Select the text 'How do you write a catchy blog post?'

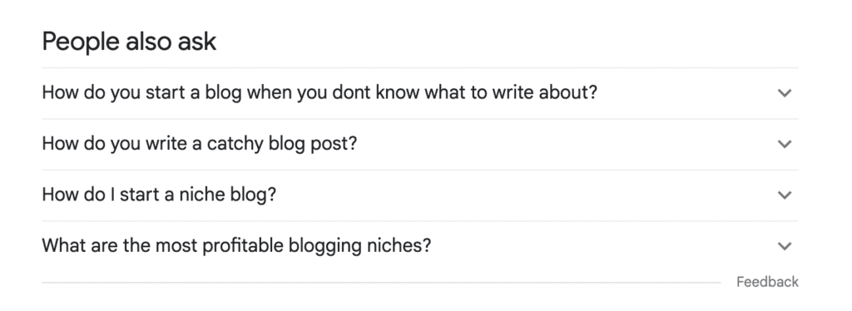(200, 143)
